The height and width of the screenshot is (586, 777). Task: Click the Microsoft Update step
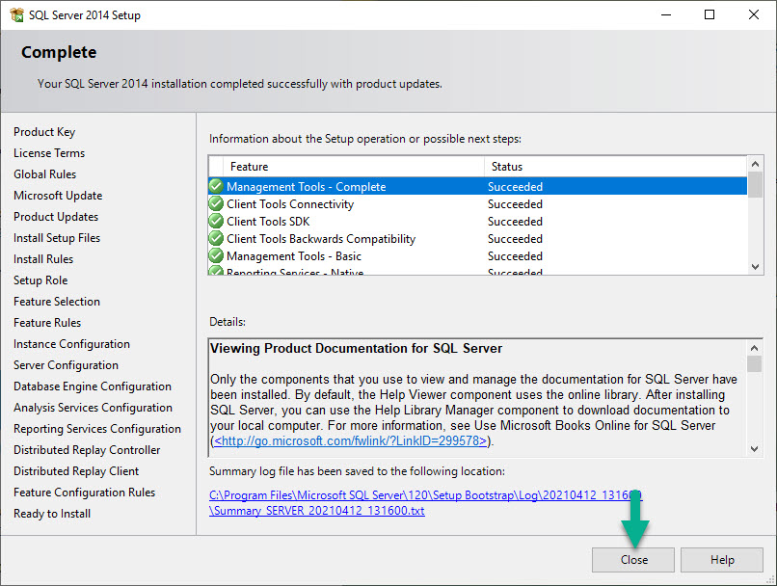click(x=58, y=196)
